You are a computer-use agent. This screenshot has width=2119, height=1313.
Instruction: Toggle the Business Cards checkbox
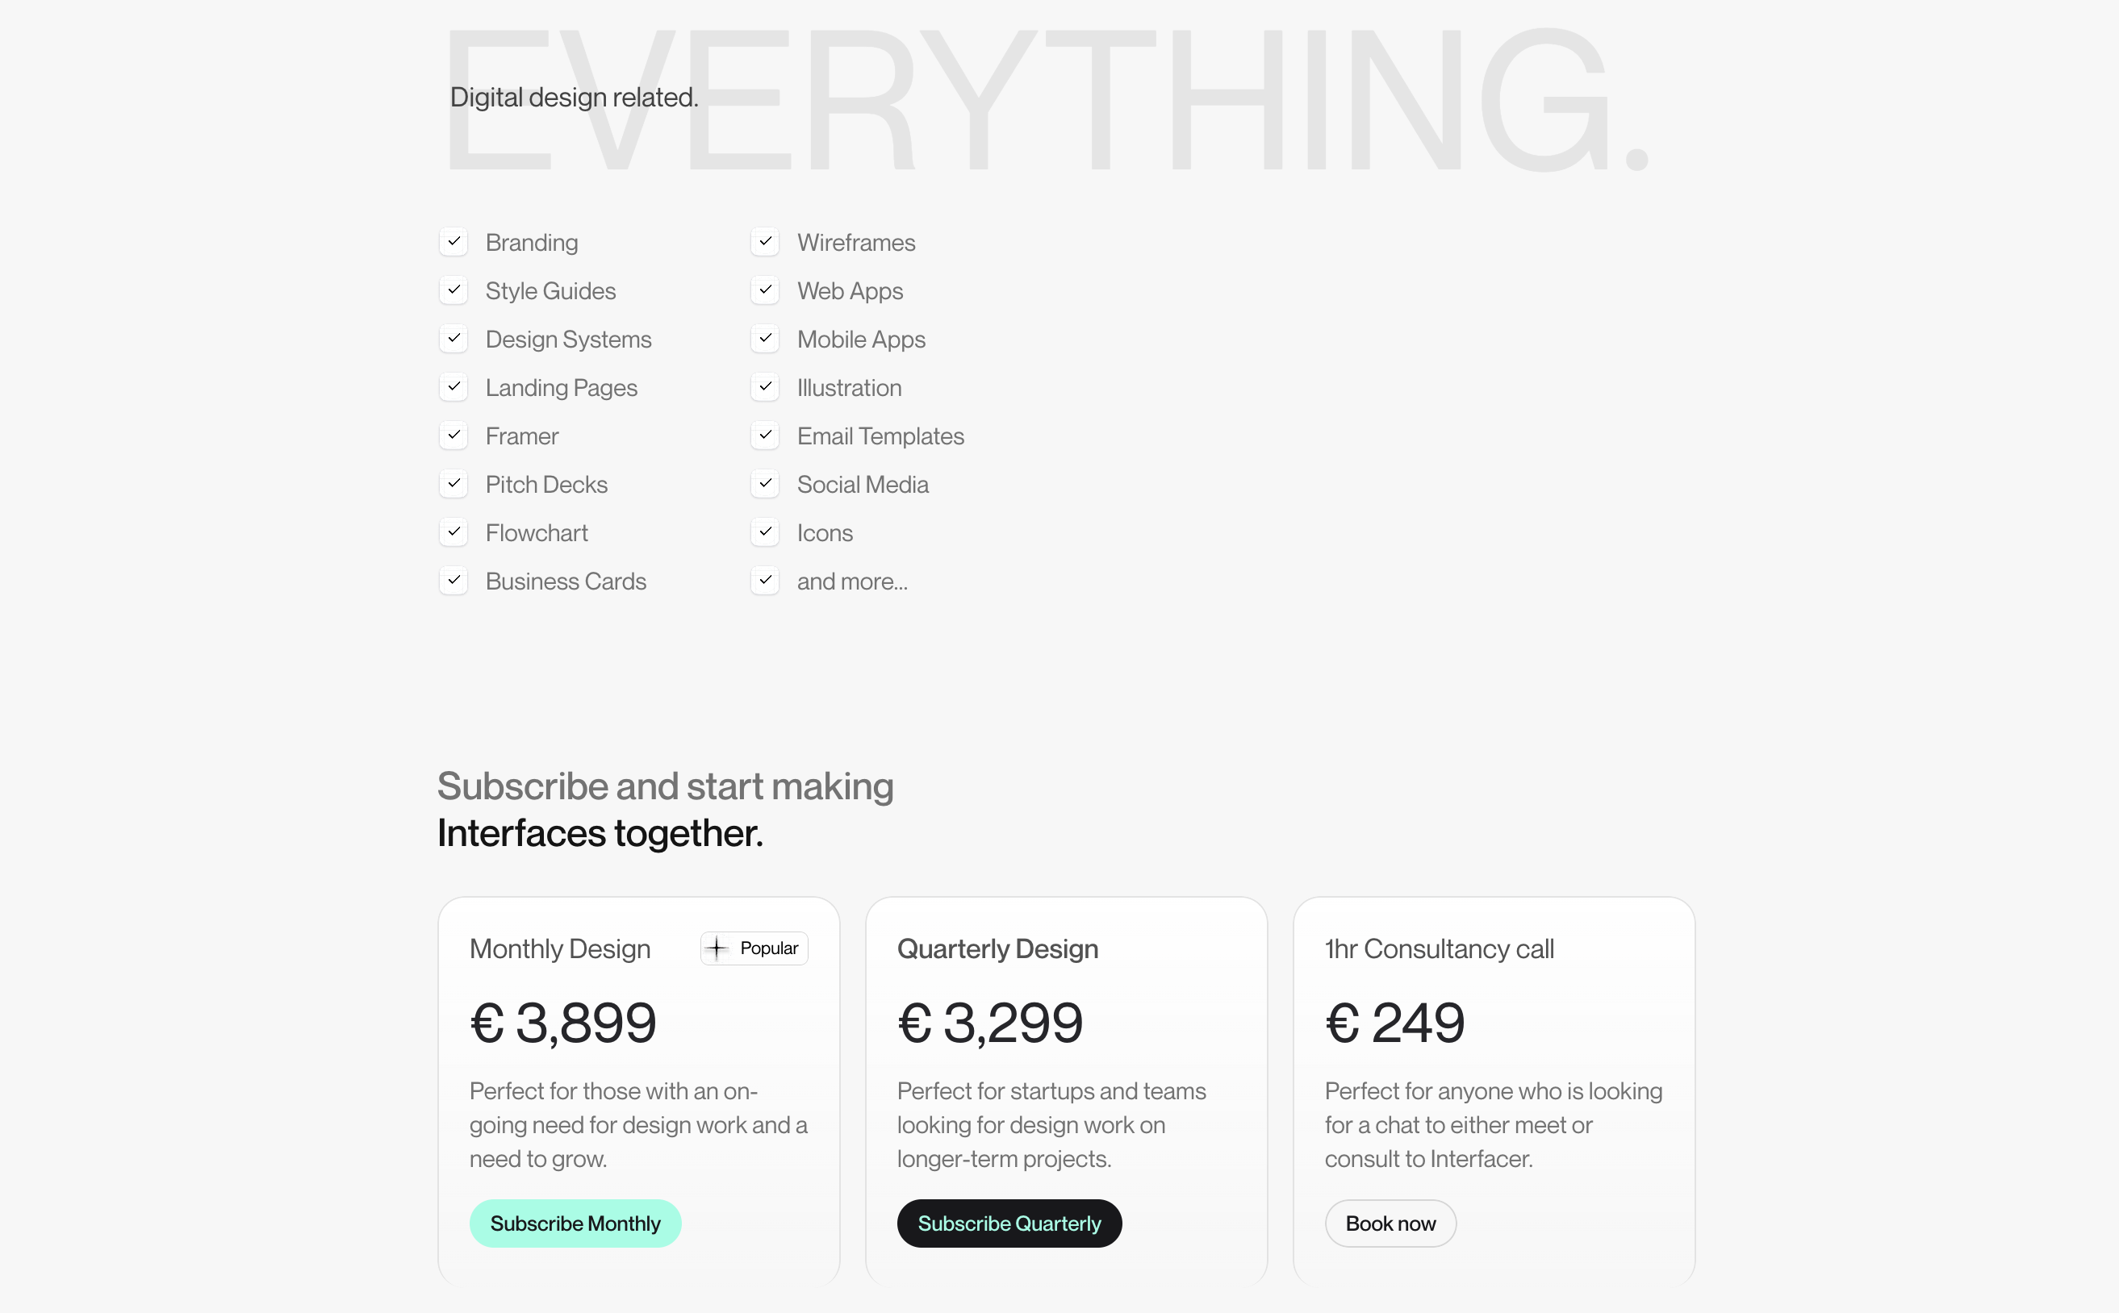453,580
